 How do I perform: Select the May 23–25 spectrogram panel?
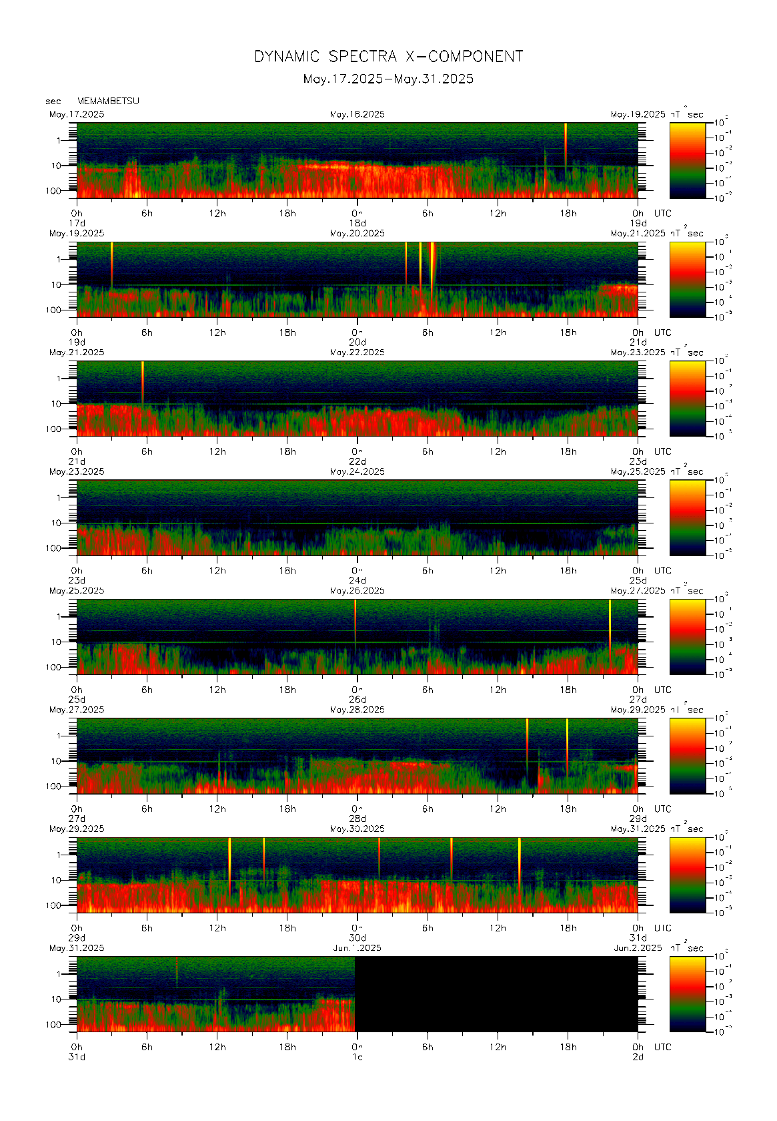[357, 517]
